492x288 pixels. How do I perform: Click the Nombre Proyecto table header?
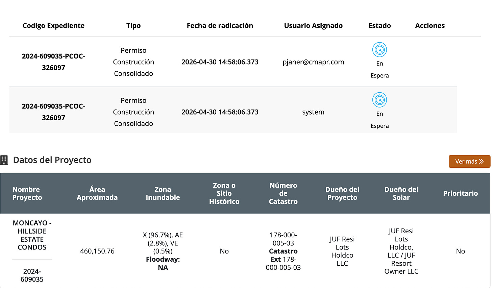(x=27, y=193)
